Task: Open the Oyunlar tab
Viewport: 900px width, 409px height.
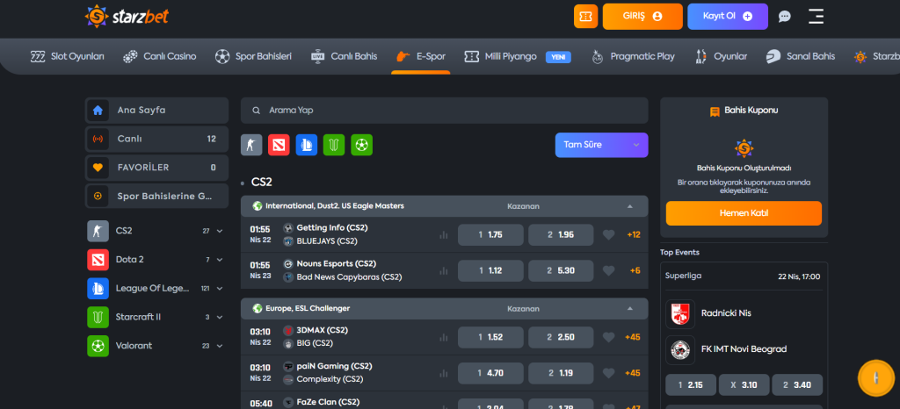Action: pos(721,56)
